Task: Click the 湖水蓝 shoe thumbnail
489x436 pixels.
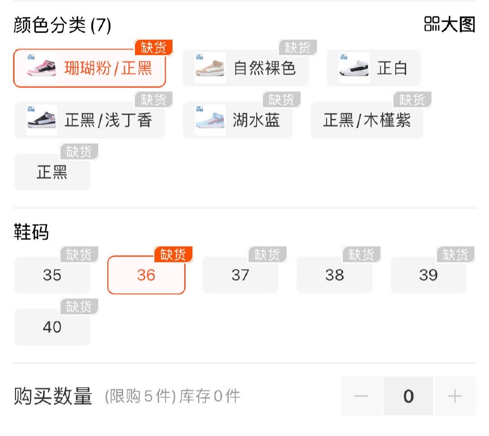Action: tap(211, 120)
